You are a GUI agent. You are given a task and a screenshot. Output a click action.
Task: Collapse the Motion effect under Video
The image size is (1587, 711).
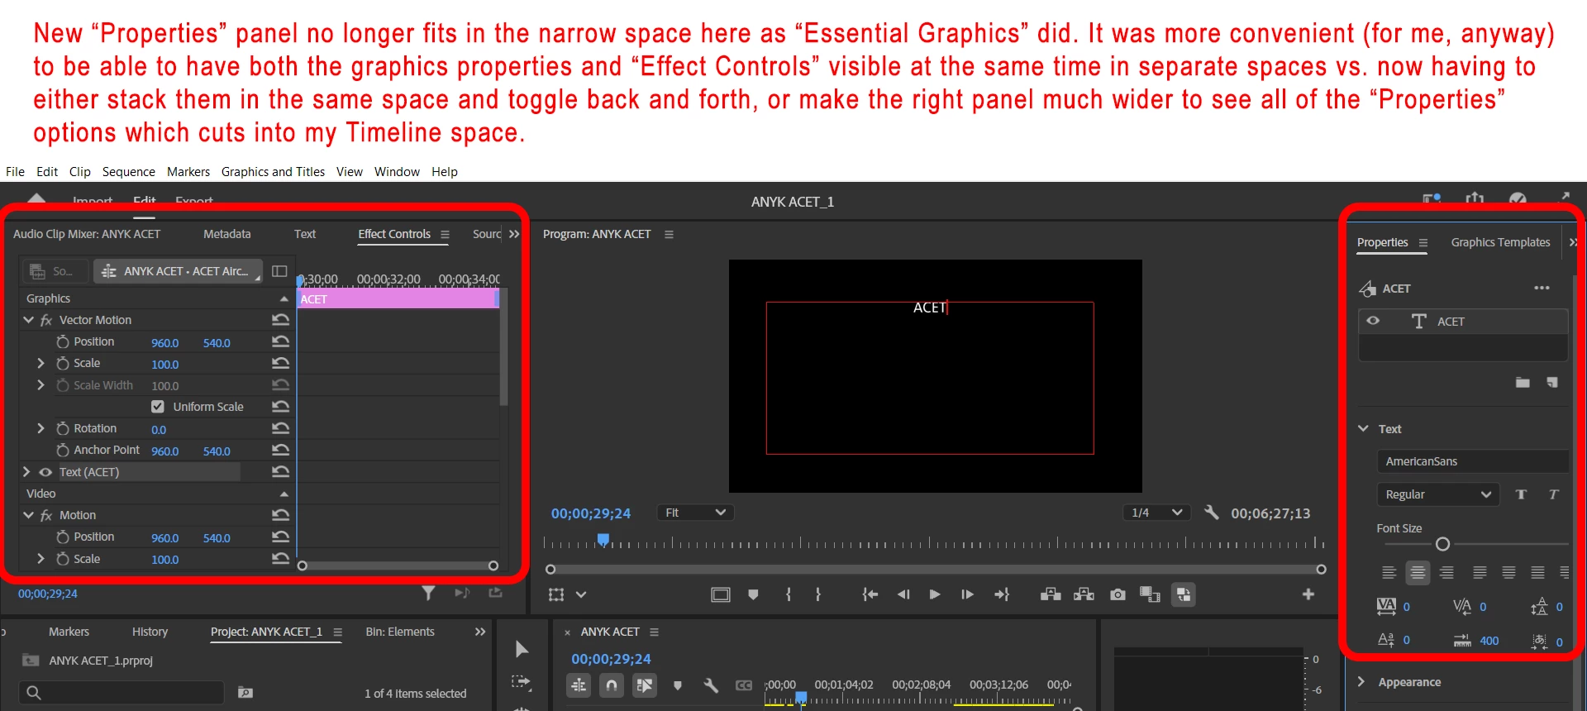click(x=28, y=515)
